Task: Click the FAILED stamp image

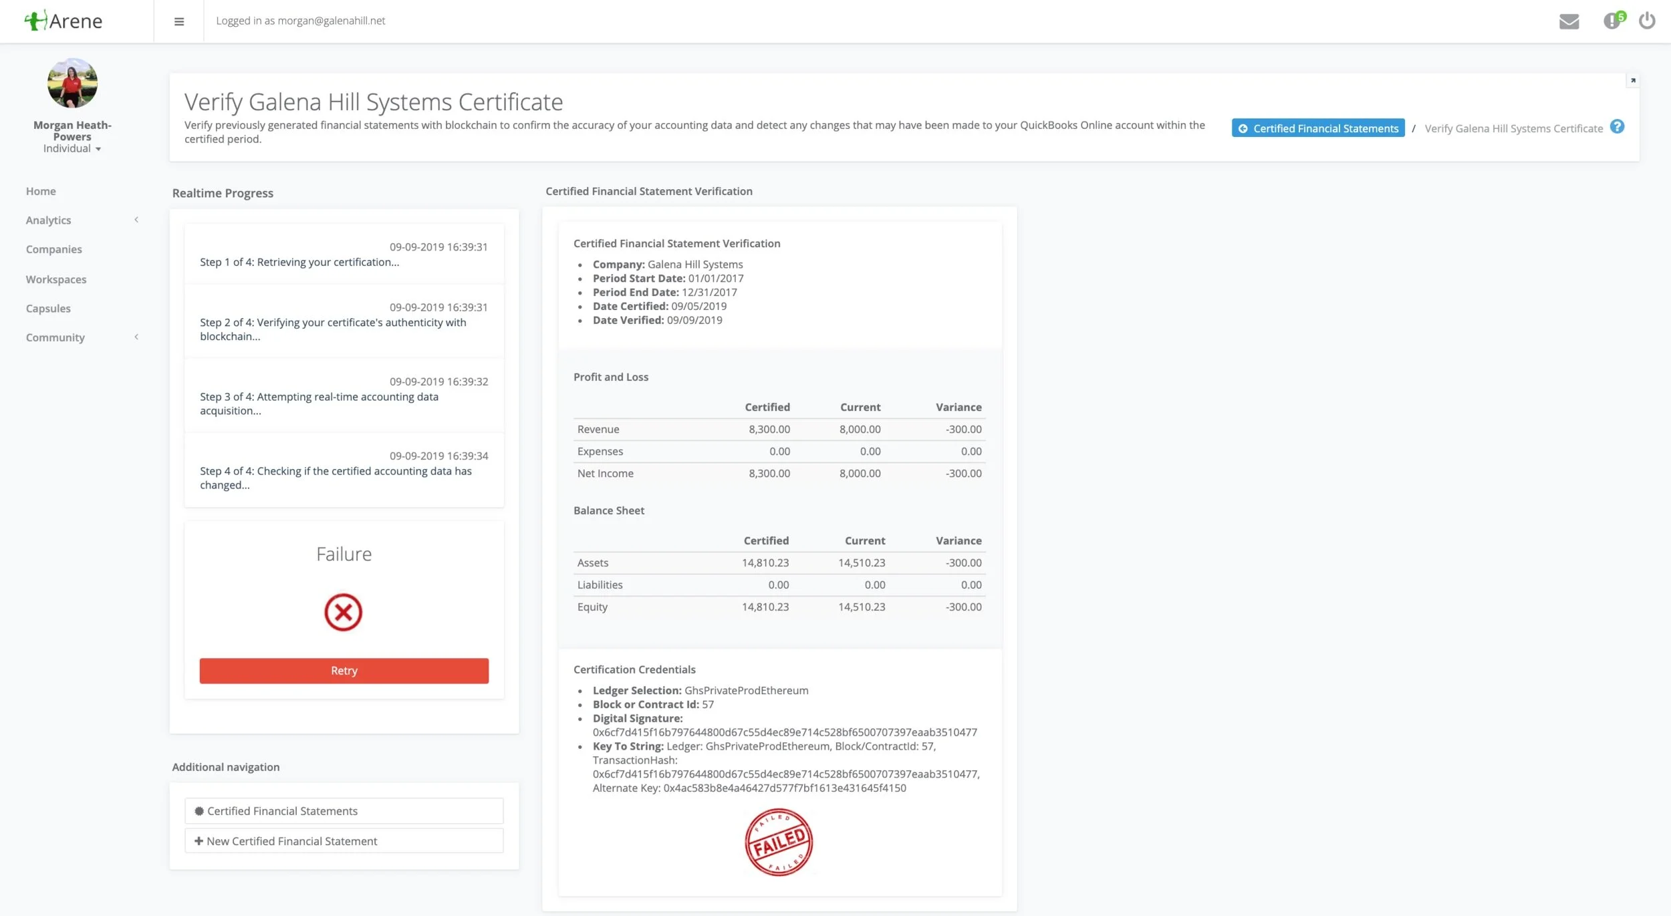Action: click(x=779, y=842)
